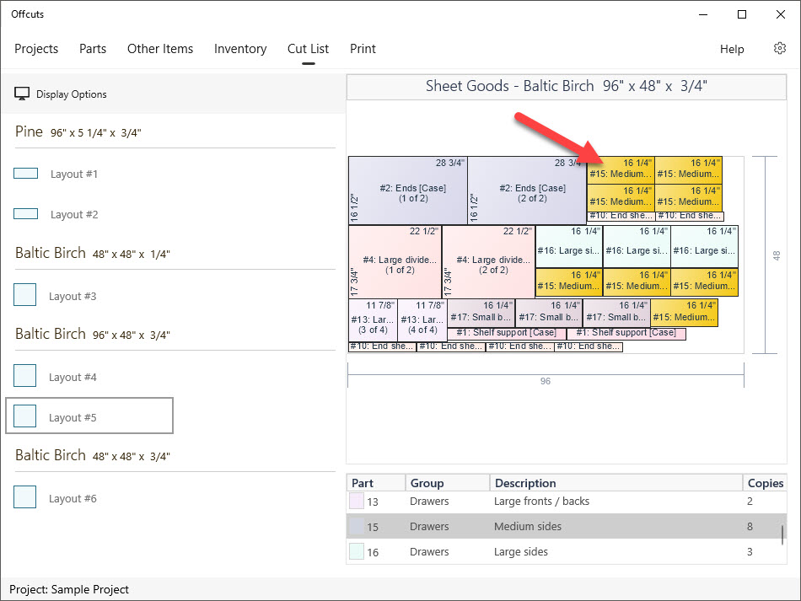This screenshot has height=601, width=801.
Task: Open the Help link
Action: click(x=732, y=49)
